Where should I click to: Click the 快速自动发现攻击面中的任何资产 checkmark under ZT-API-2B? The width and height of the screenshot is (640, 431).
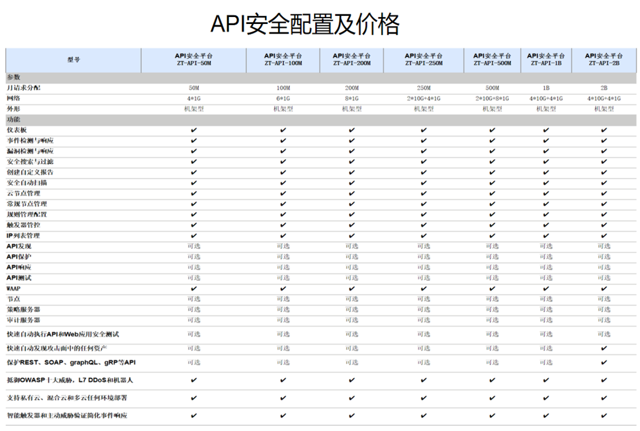(603, 349)
